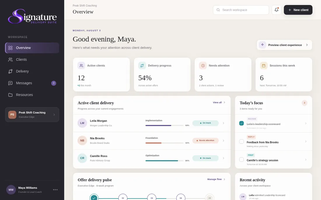Check Camille's strategy session task

click(242, 159)
